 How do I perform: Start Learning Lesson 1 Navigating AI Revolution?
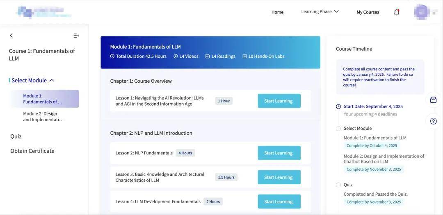coord(279,101)
